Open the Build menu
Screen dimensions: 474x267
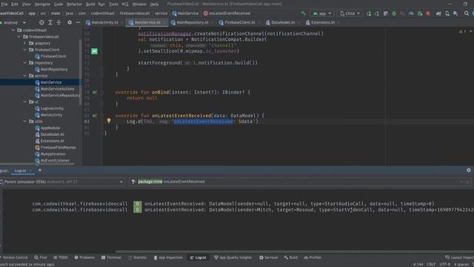[90, 4]
